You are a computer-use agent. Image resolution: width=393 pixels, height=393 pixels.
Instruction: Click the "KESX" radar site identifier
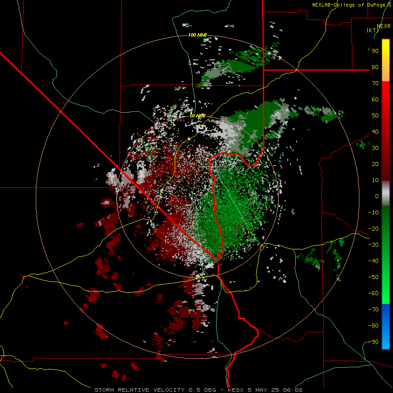236,390
